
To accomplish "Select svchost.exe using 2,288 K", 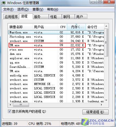I will (x=56, y=97).
